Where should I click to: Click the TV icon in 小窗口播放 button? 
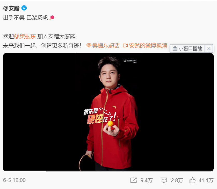click(x=175, y=48)
